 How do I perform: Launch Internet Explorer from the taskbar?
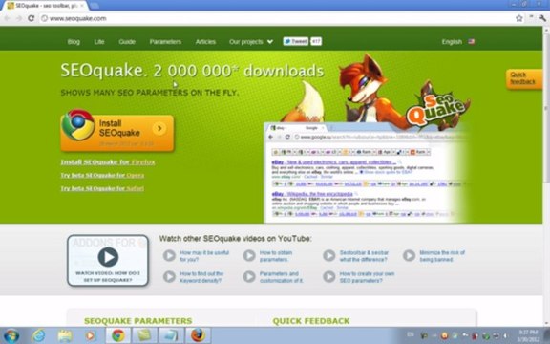tap(38, 335)
